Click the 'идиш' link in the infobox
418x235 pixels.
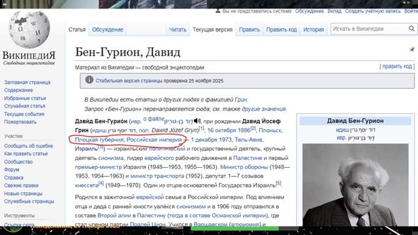click(342, 130)
